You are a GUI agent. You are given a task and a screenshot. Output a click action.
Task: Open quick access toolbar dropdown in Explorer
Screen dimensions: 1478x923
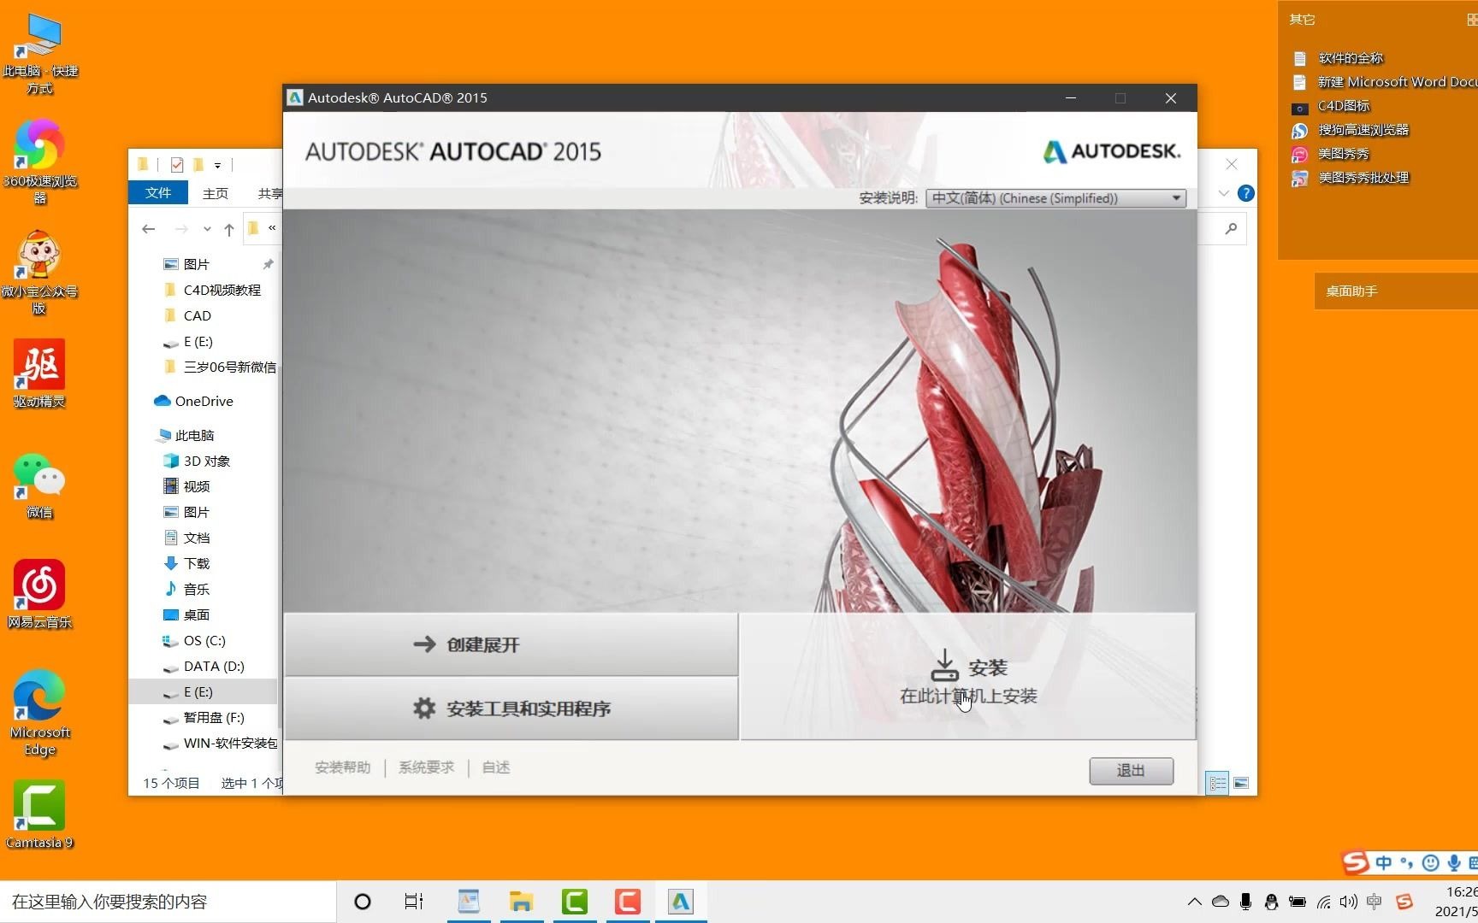click(217, 165)
